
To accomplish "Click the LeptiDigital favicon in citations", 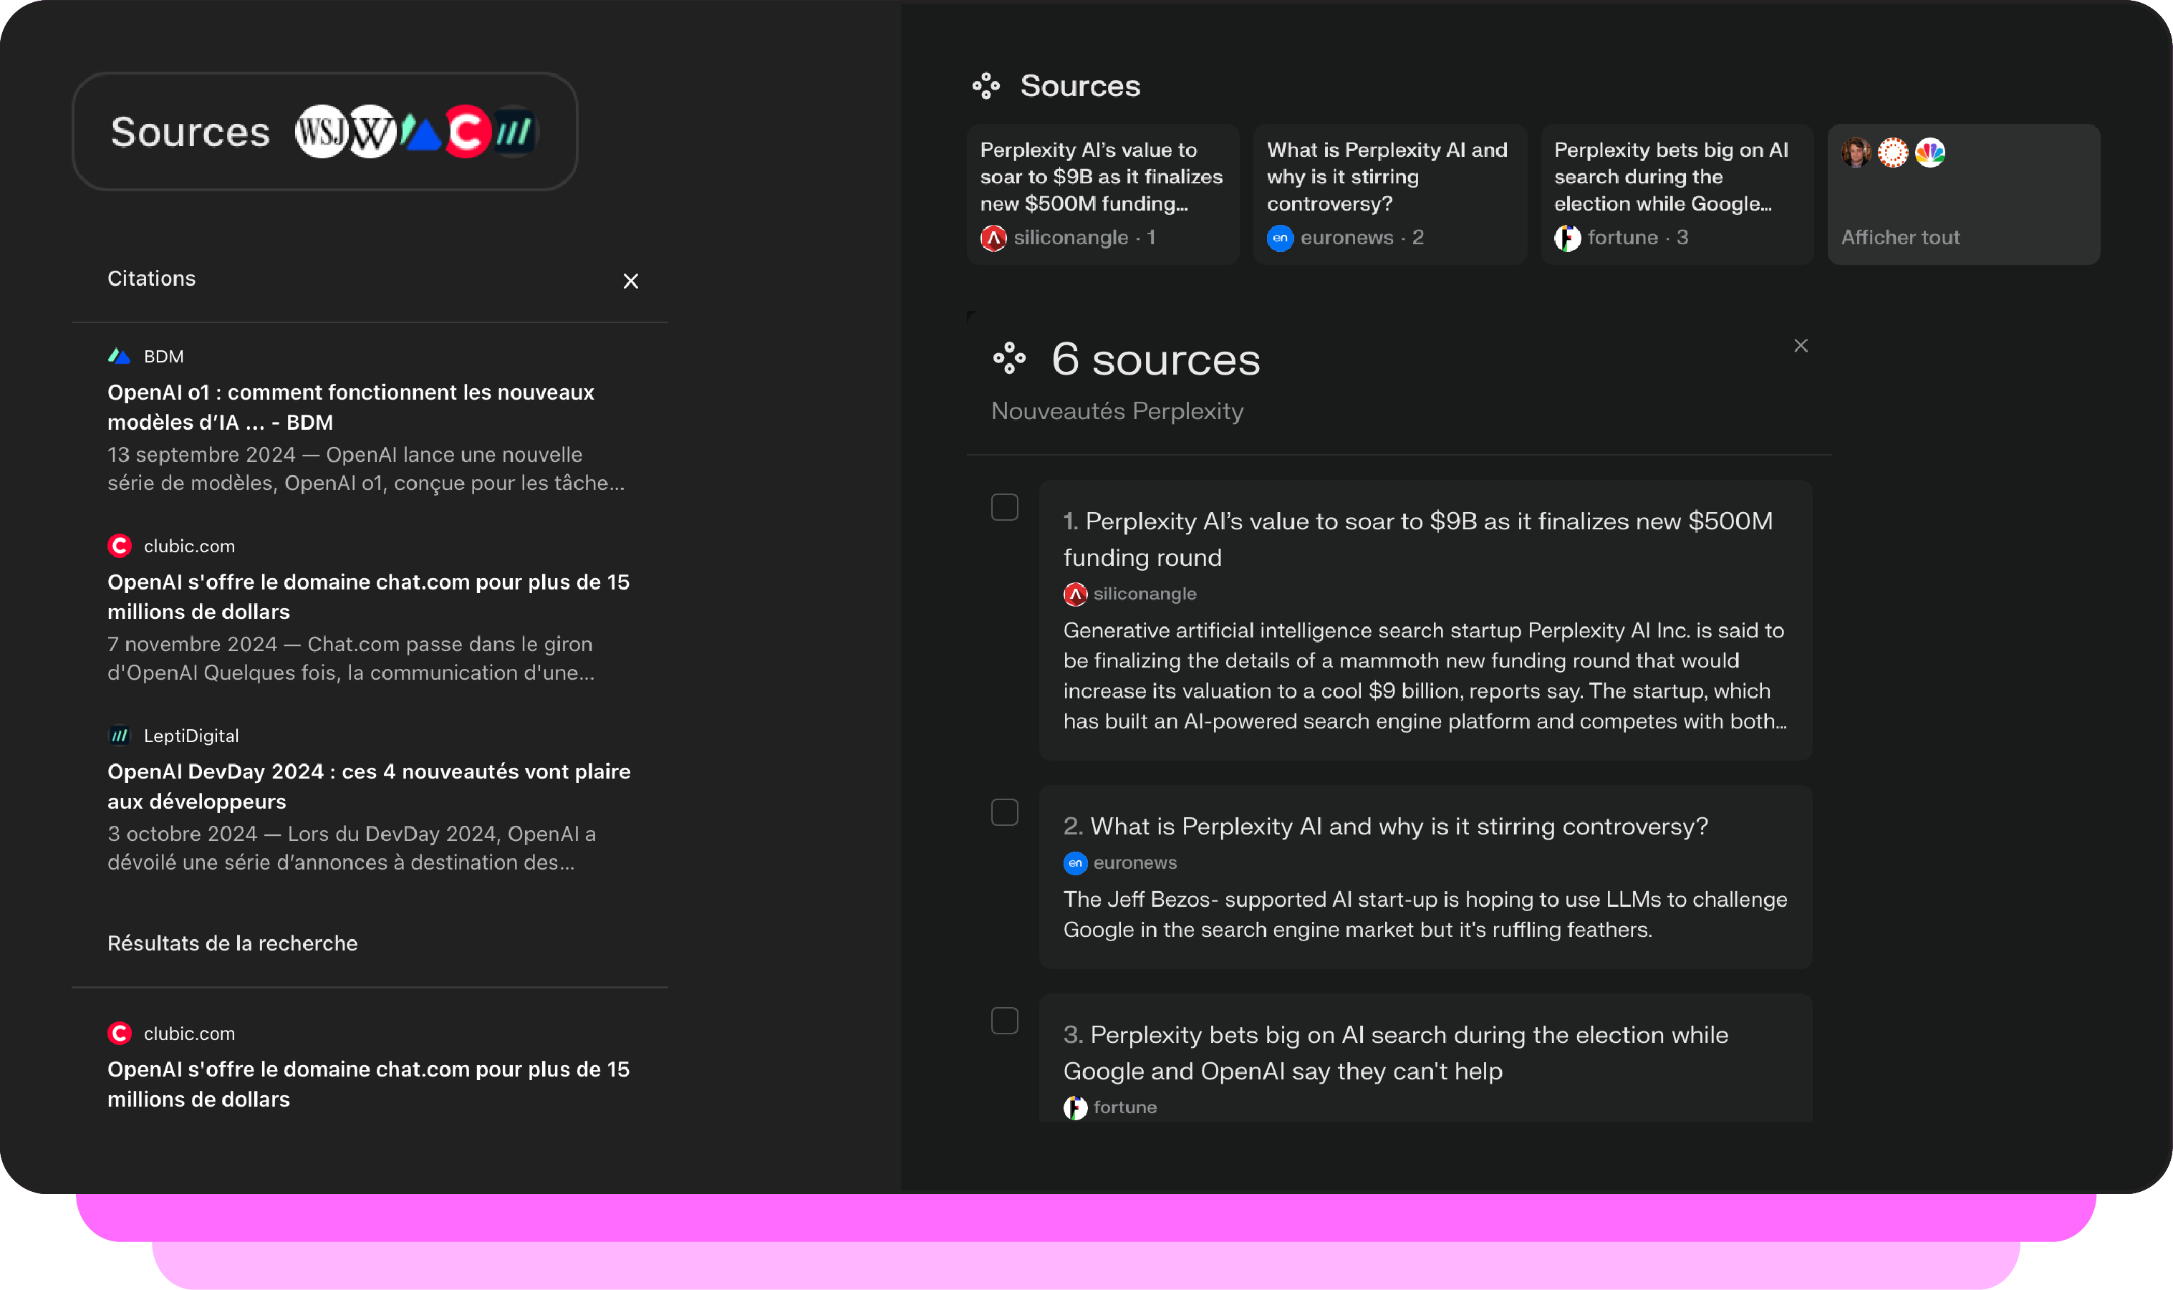I will tap(119, 736).
